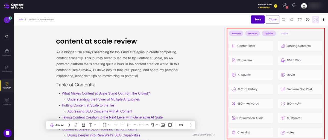Switch to the Optimize tab
Screen dimensions: 328x140
tap(269, 33)
